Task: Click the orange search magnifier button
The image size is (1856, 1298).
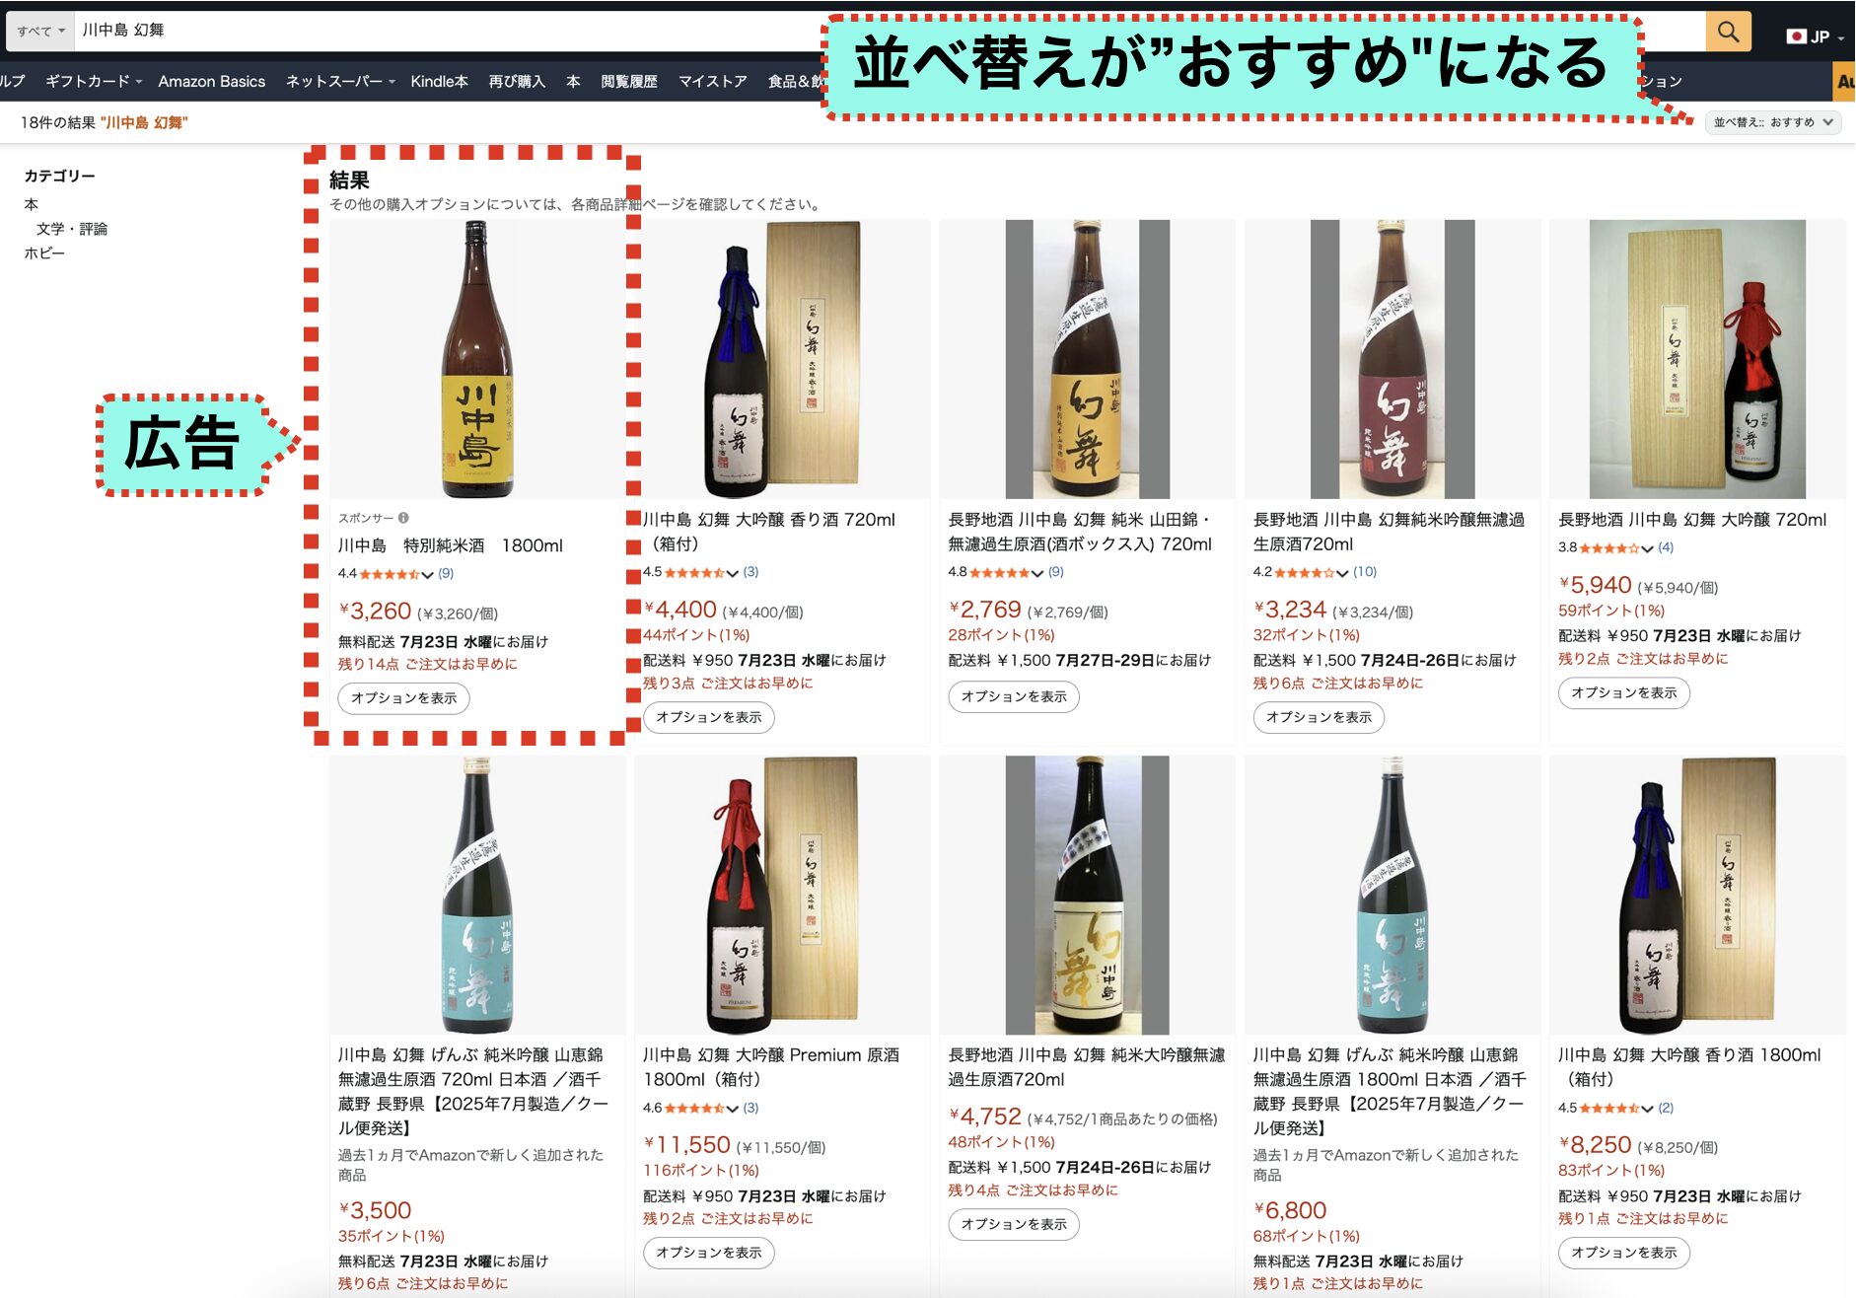Action: 1728,31
